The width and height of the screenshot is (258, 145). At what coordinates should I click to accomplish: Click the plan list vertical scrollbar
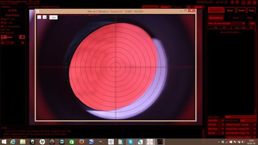(x=255, y=71)
